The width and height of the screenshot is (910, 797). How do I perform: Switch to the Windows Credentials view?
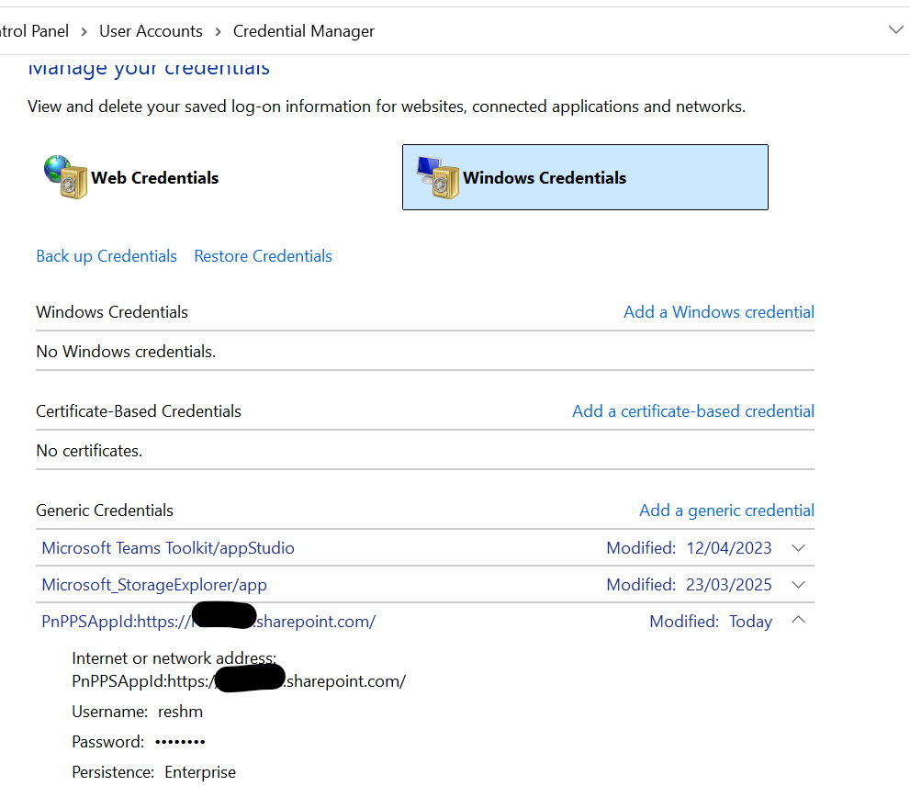click(585, 177)
